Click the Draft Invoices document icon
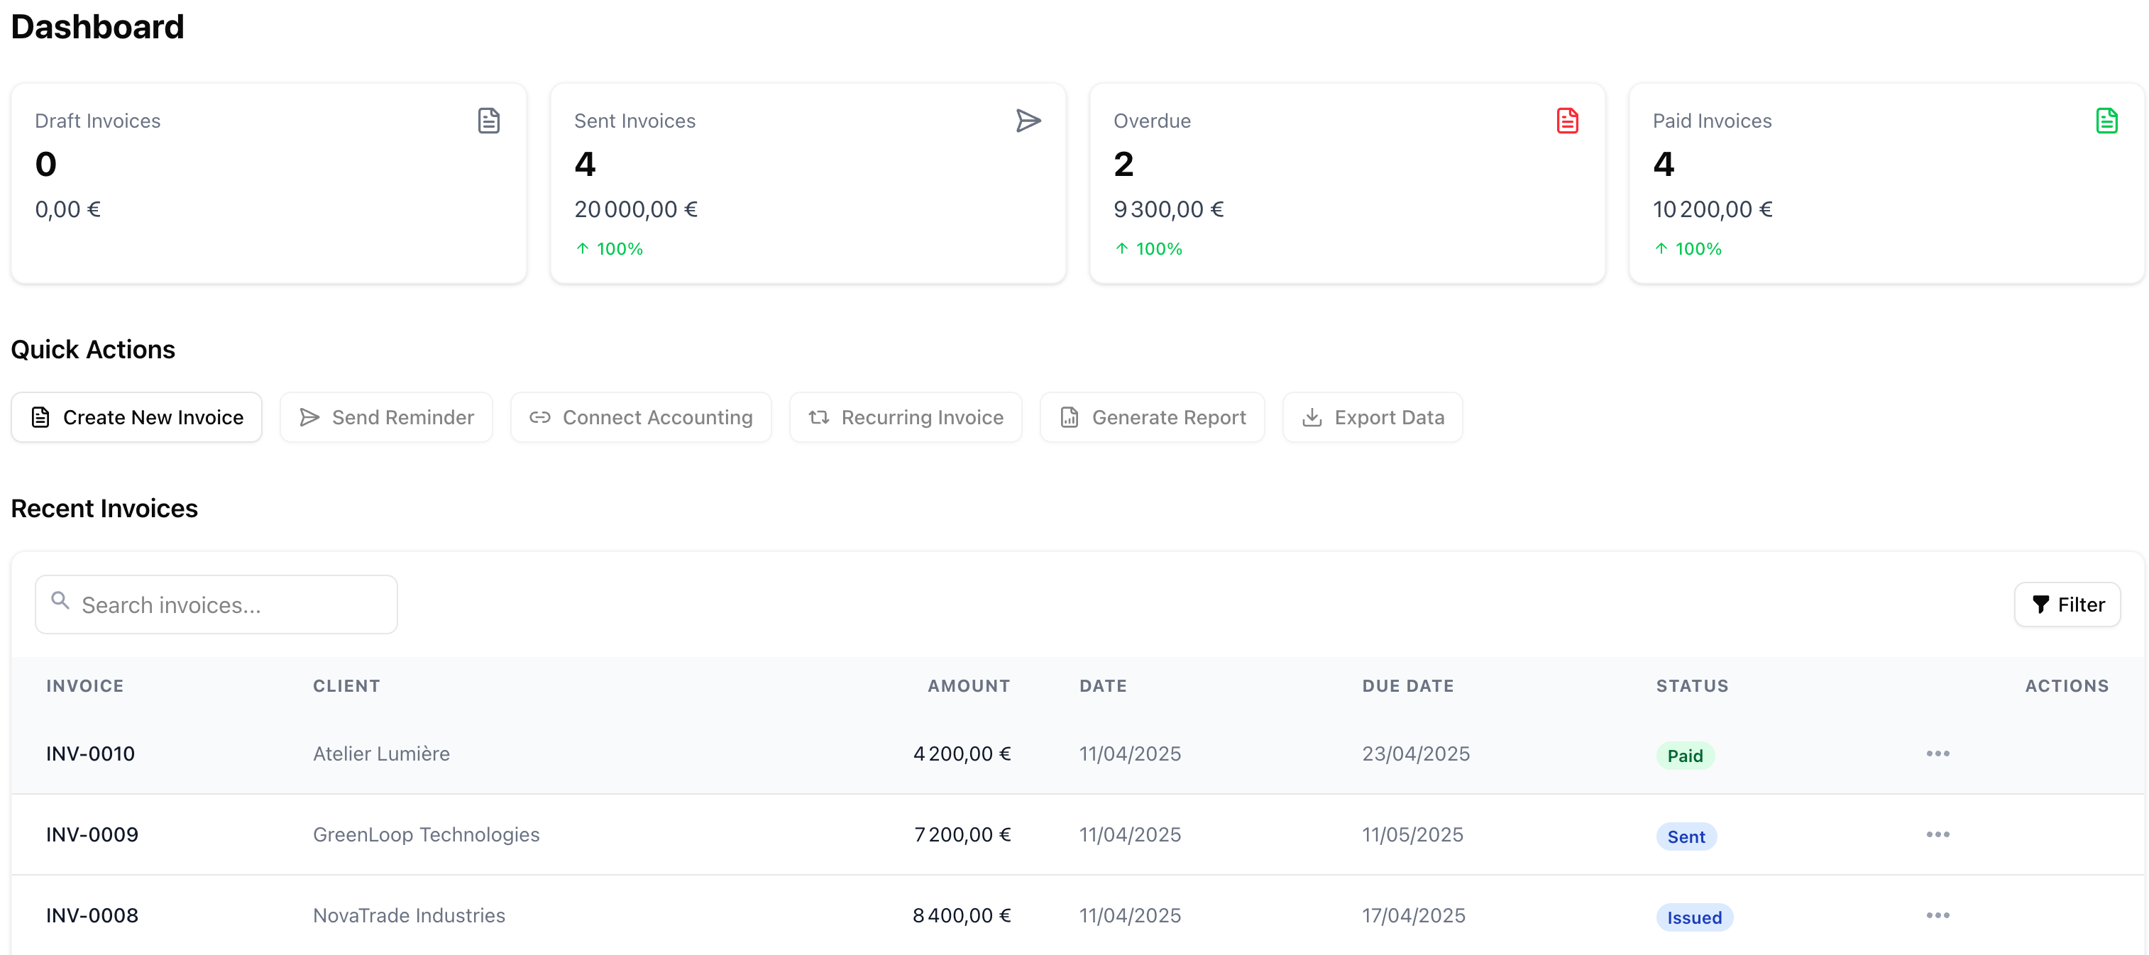Image resolution: width=2149 pixels, height=955 pixels. pyautogui.click(x=489, y=121)
